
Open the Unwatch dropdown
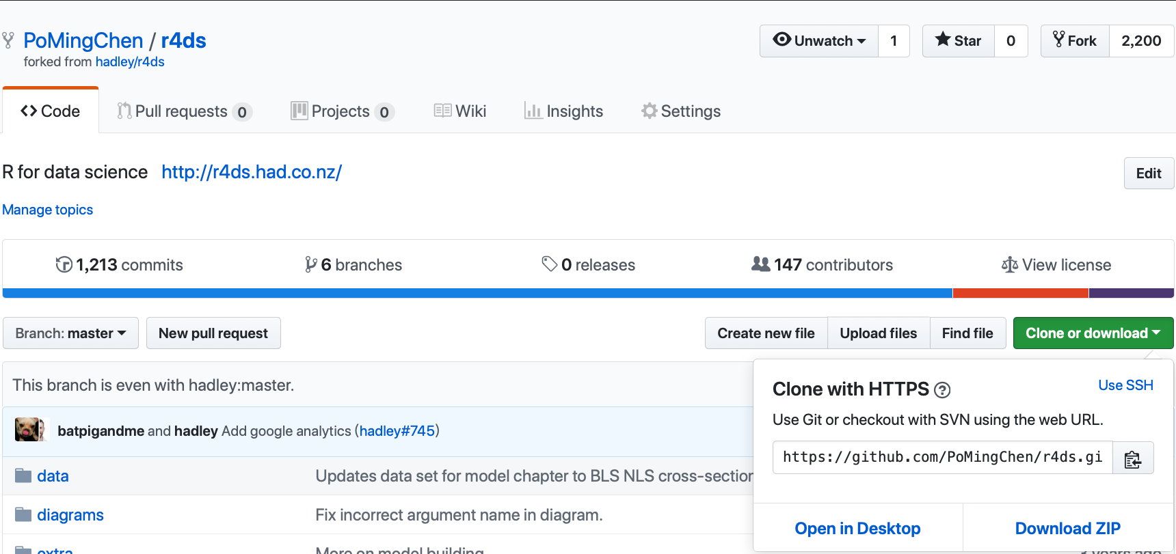point(819,41)
